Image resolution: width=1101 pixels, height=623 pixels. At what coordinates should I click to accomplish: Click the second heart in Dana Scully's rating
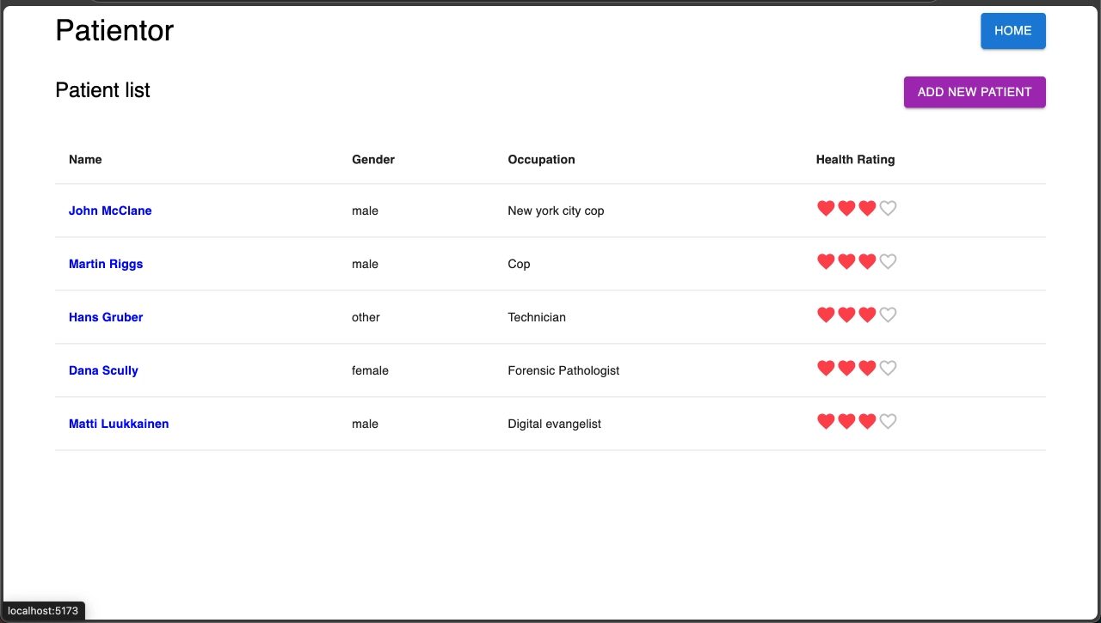point(846,367)
